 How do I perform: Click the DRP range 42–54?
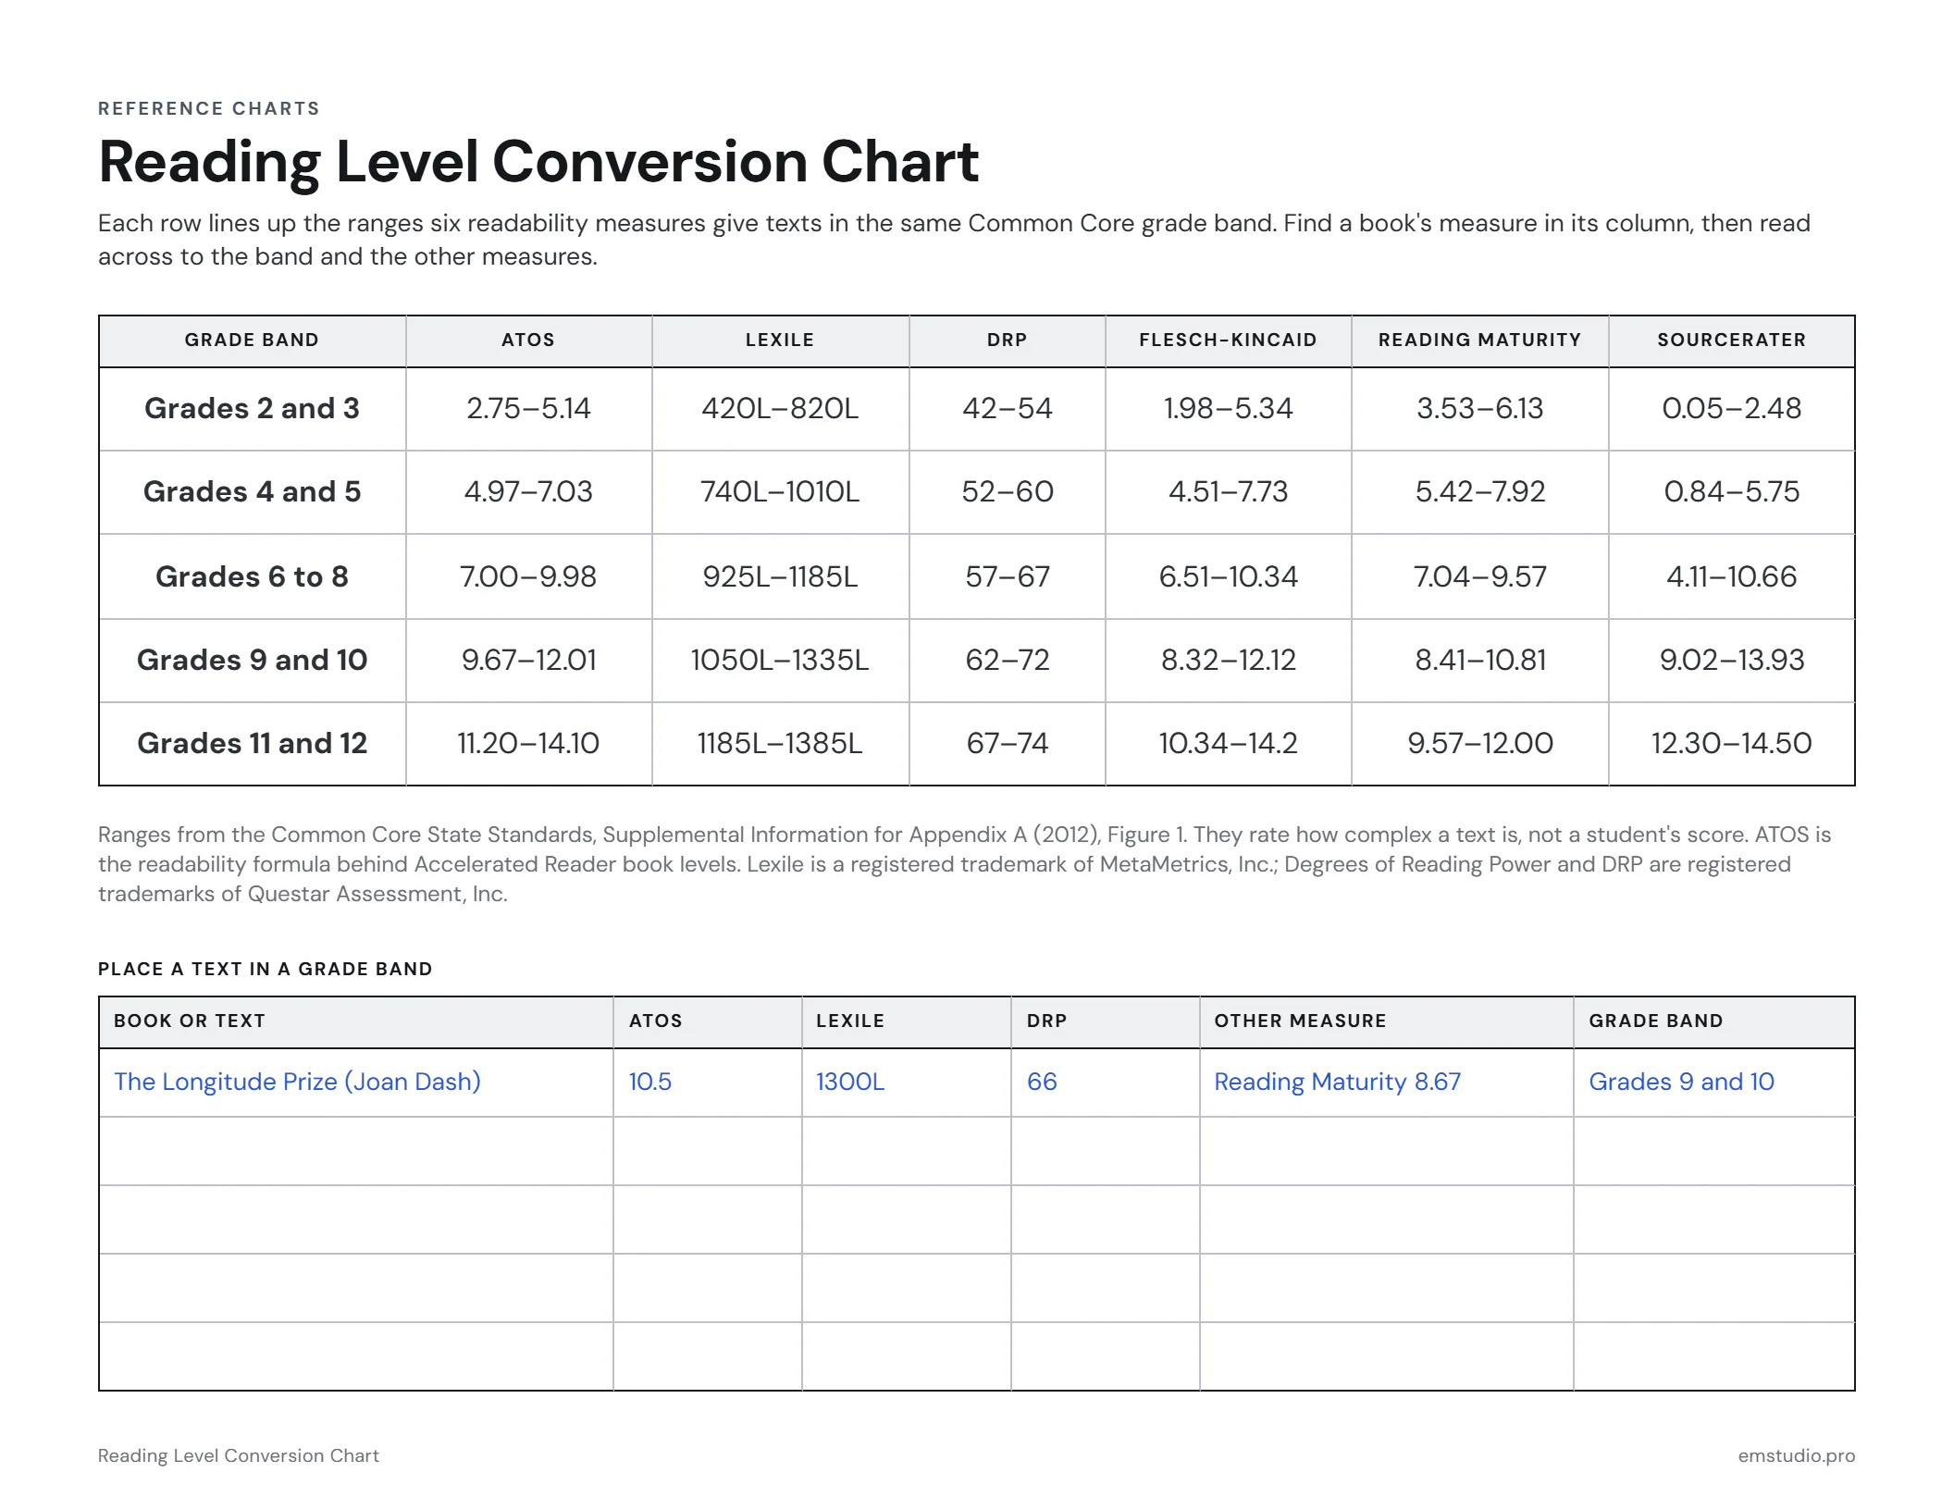[x=1007, y=408]
